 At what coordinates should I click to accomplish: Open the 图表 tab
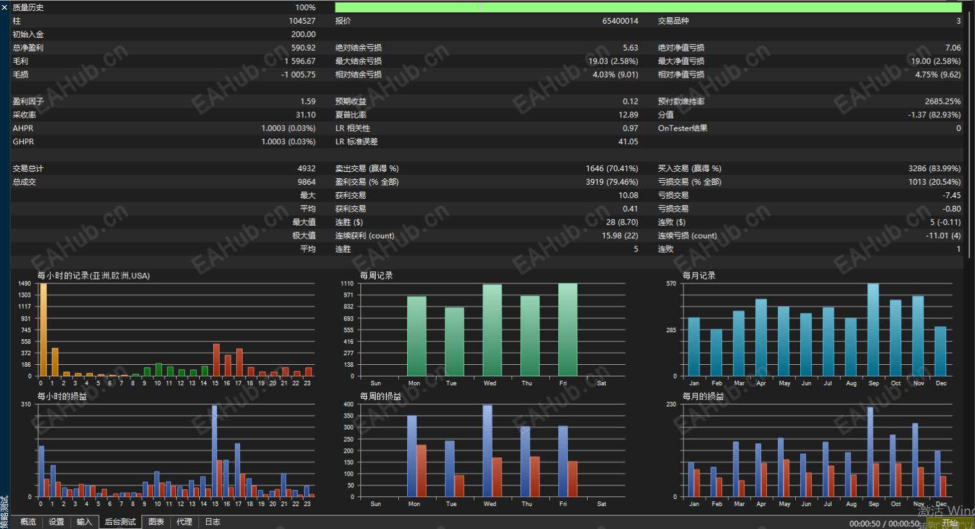click(x=156, y=522)
